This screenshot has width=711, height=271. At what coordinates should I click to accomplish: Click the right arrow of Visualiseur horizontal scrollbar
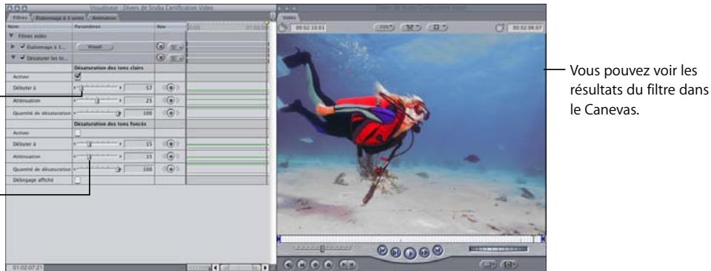tap(266, 267)
